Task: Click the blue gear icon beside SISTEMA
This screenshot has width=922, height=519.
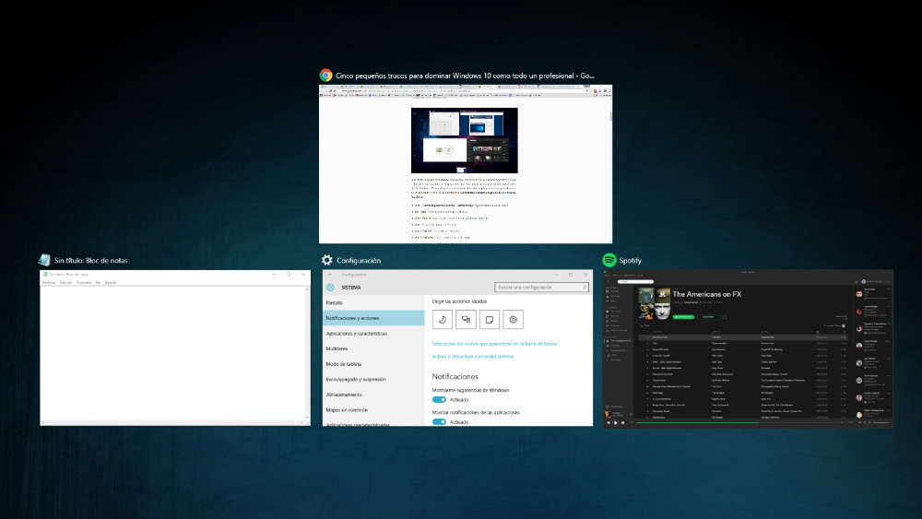Action: coord(330,288)
